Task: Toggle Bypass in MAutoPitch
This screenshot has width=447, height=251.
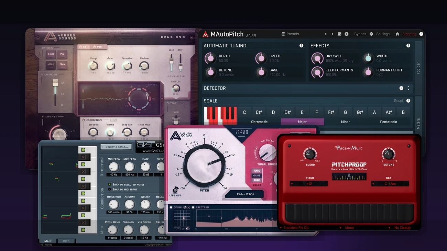Action: tap(360, 34)
